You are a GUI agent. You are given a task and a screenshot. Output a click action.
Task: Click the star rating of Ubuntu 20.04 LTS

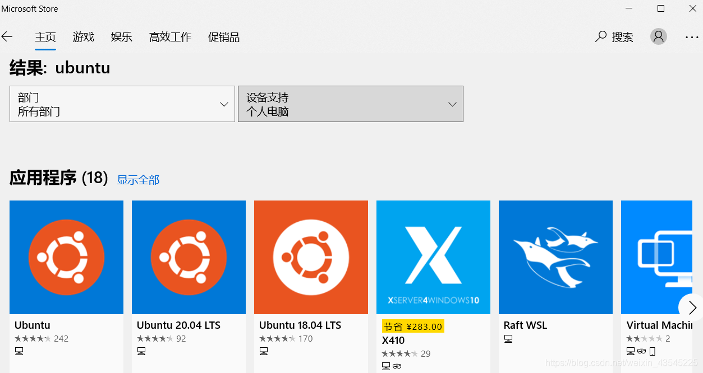pos(155,339)
